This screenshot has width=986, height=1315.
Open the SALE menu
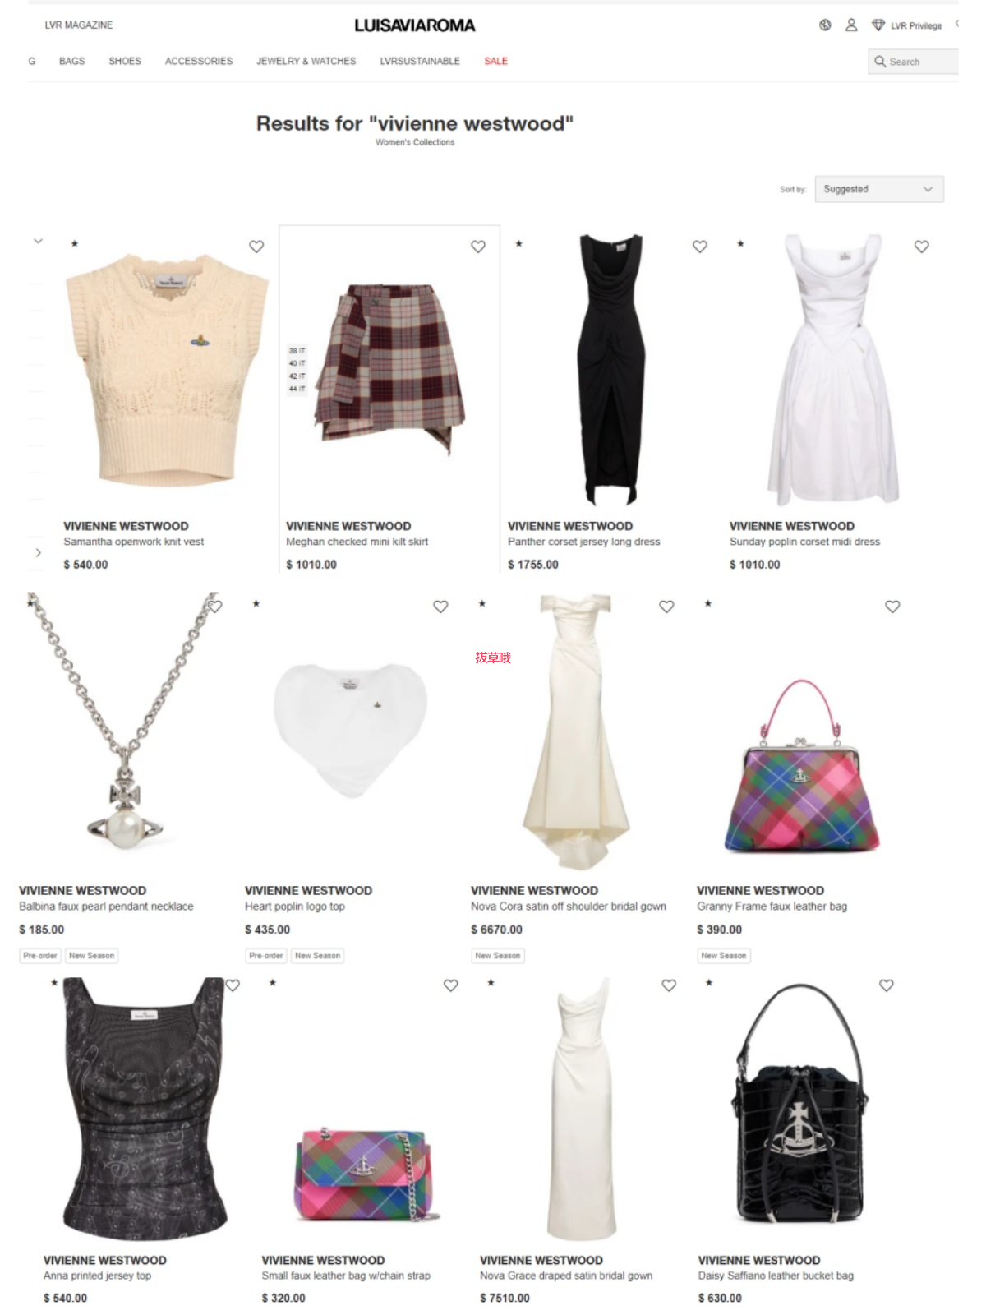(x=495, y=61)
